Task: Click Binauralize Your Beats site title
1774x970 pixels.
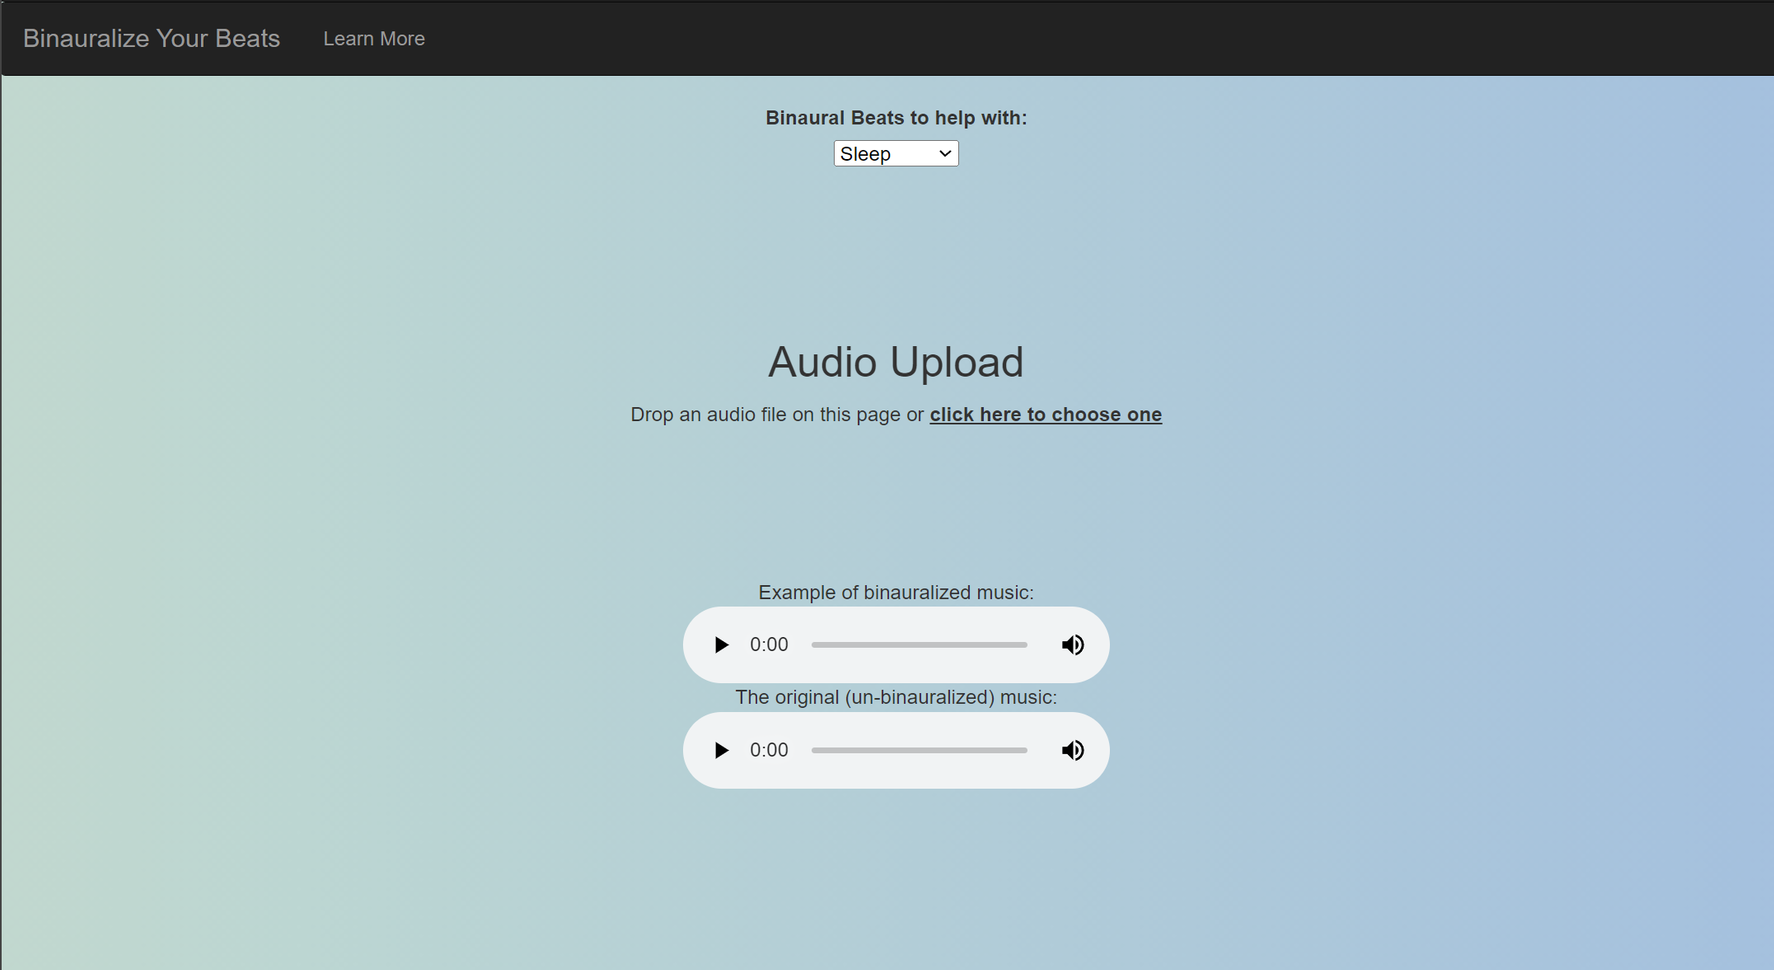Action: click(x=152, y=38)
